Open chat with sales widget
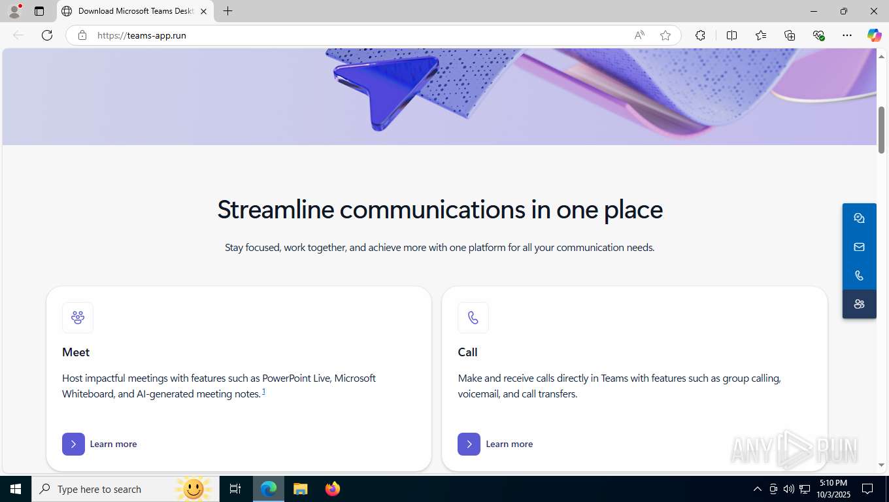Image resolution: width=889 pixels, height=502 pixels. pos(859,218)
